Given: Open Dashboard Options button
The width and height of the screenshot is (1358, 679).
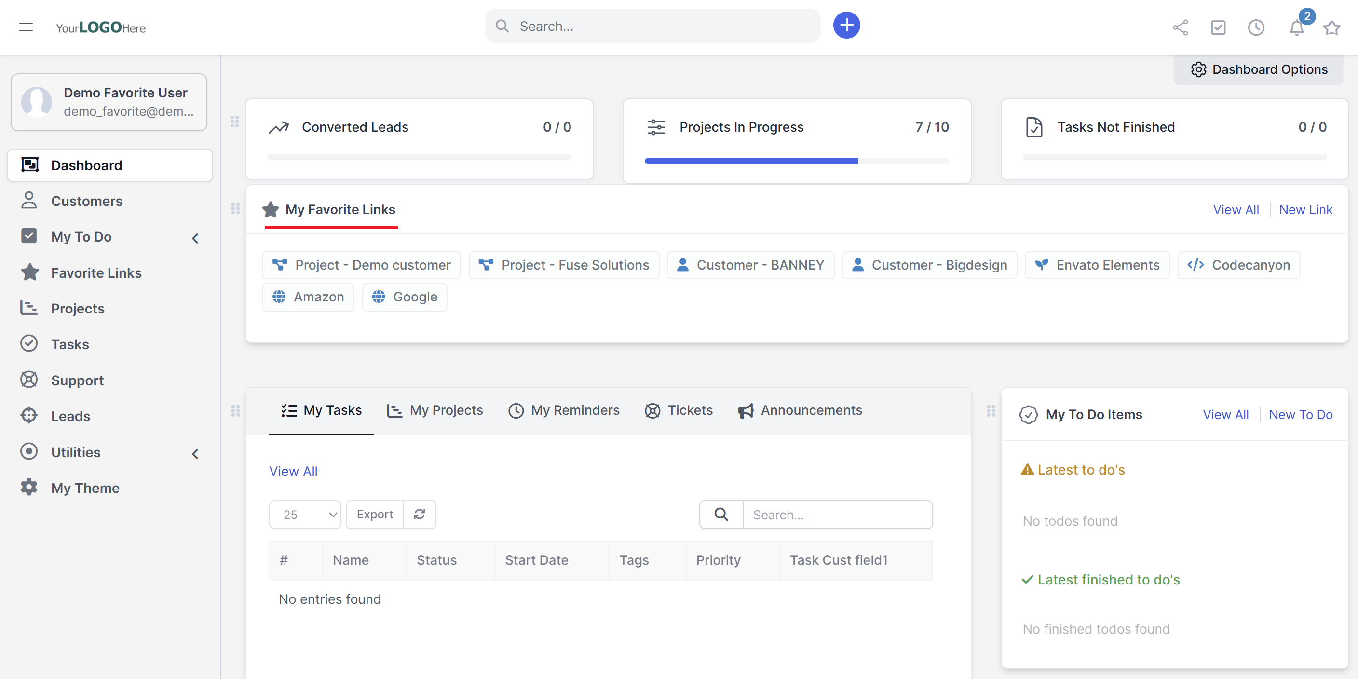Looking at the screenshot, I should click(1258, 69).
